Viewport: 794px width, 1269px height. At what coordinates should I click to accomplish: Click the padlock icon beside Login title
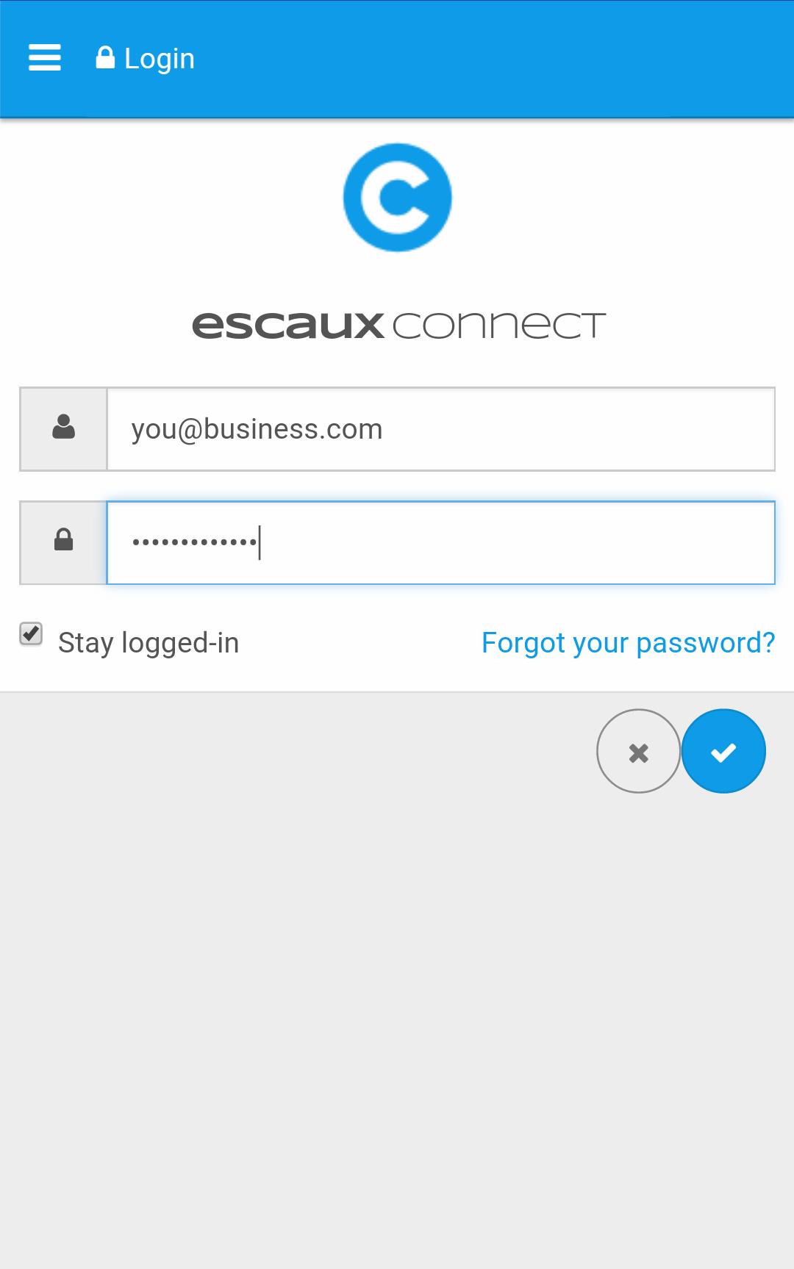(105, 57)
